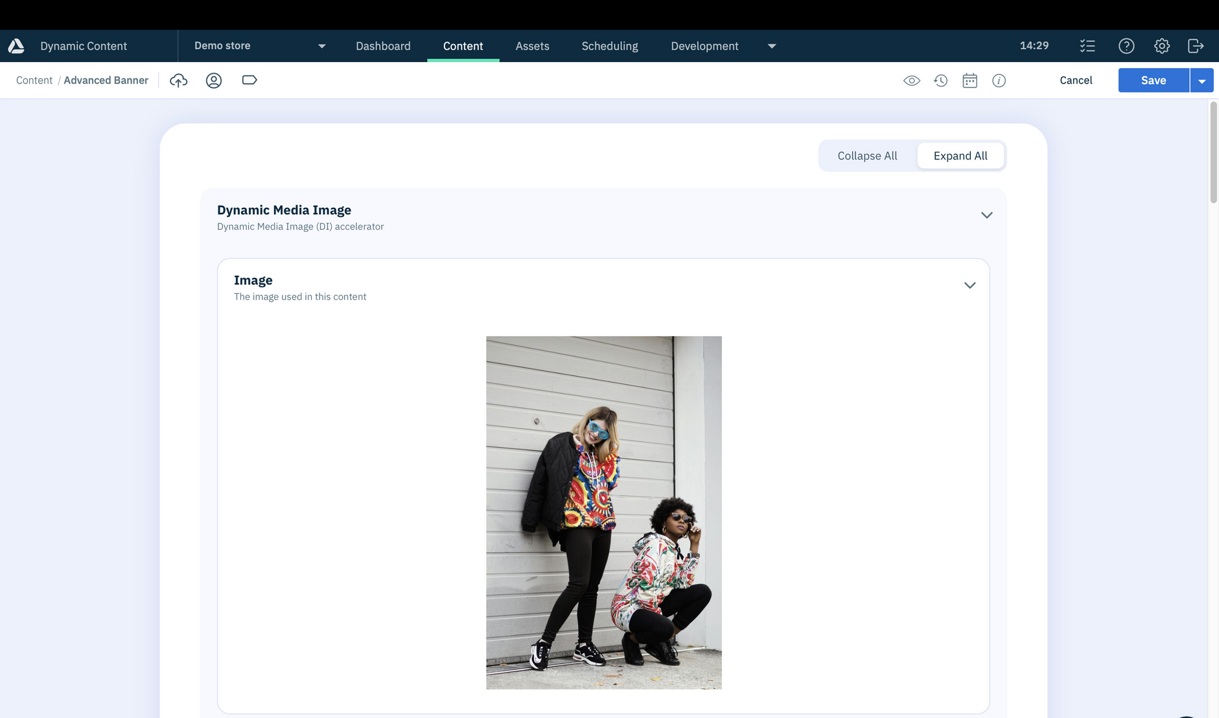The width and height of the screenshot is (1219, 718).
Task: Open version history clock icon
Action: (941, 80)
